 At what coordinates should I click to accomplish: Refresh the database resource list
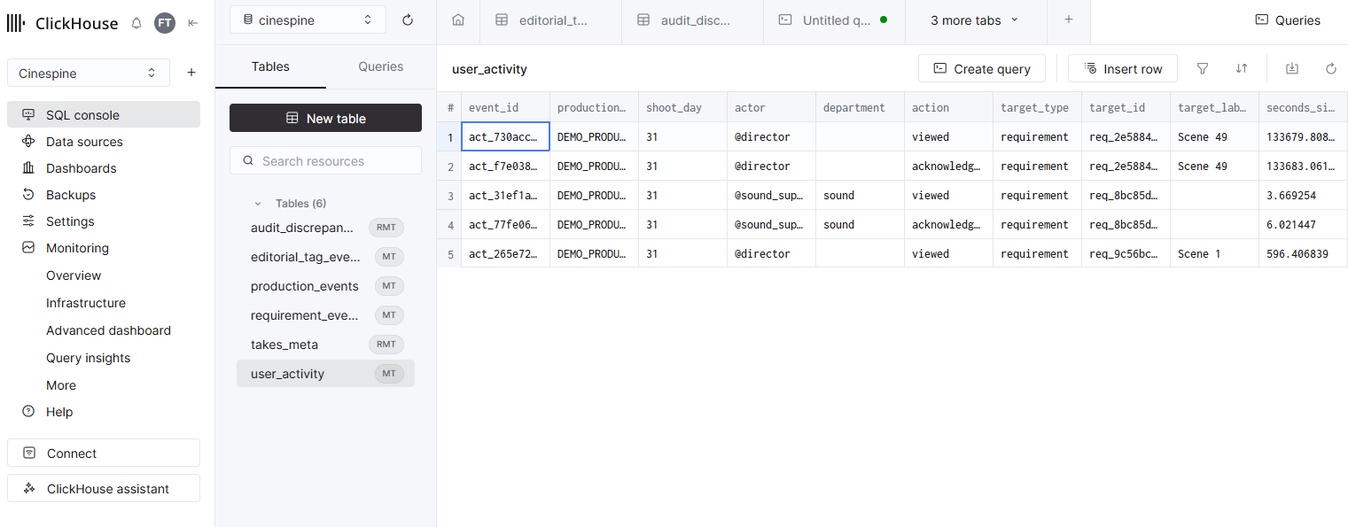pyautogui.click(x=408, y=19)
